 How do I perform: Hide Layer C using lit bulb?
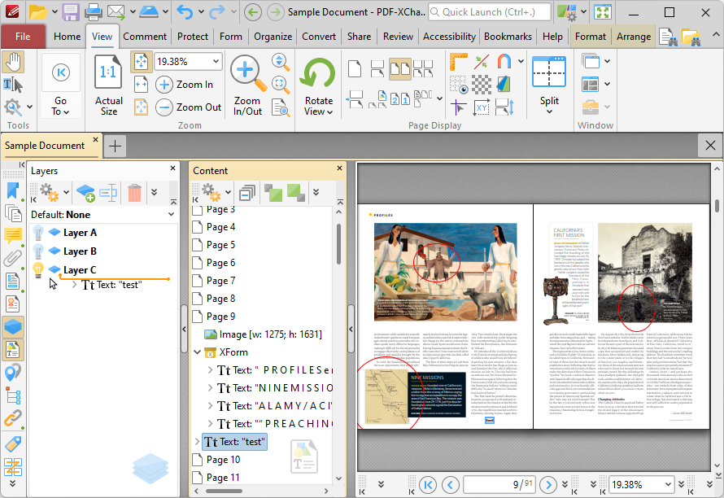pos(38,270)
